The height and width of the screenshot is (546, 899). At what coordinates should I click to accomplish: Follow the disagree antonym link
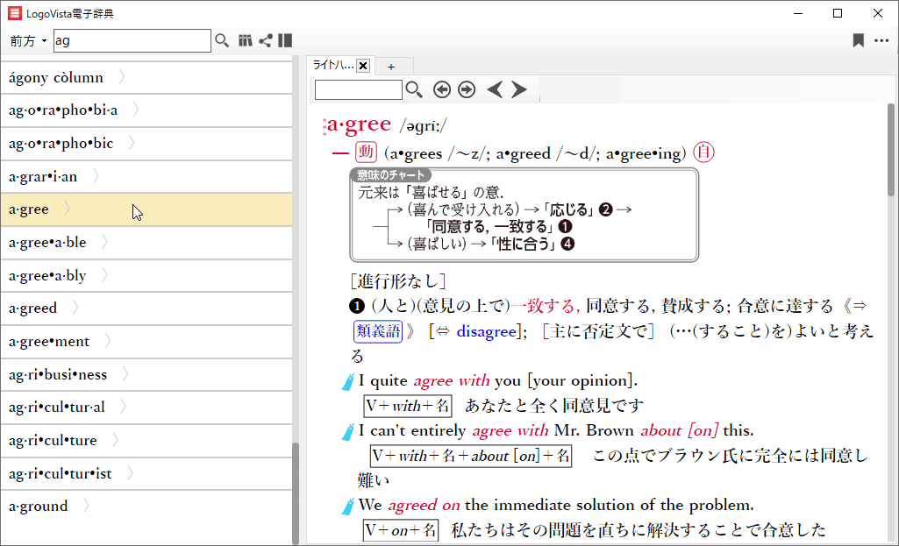[485, 331]
